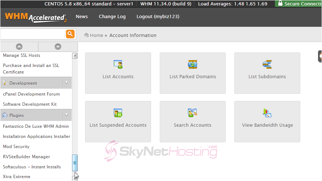Click the Load Averages status text

[233, 4]
